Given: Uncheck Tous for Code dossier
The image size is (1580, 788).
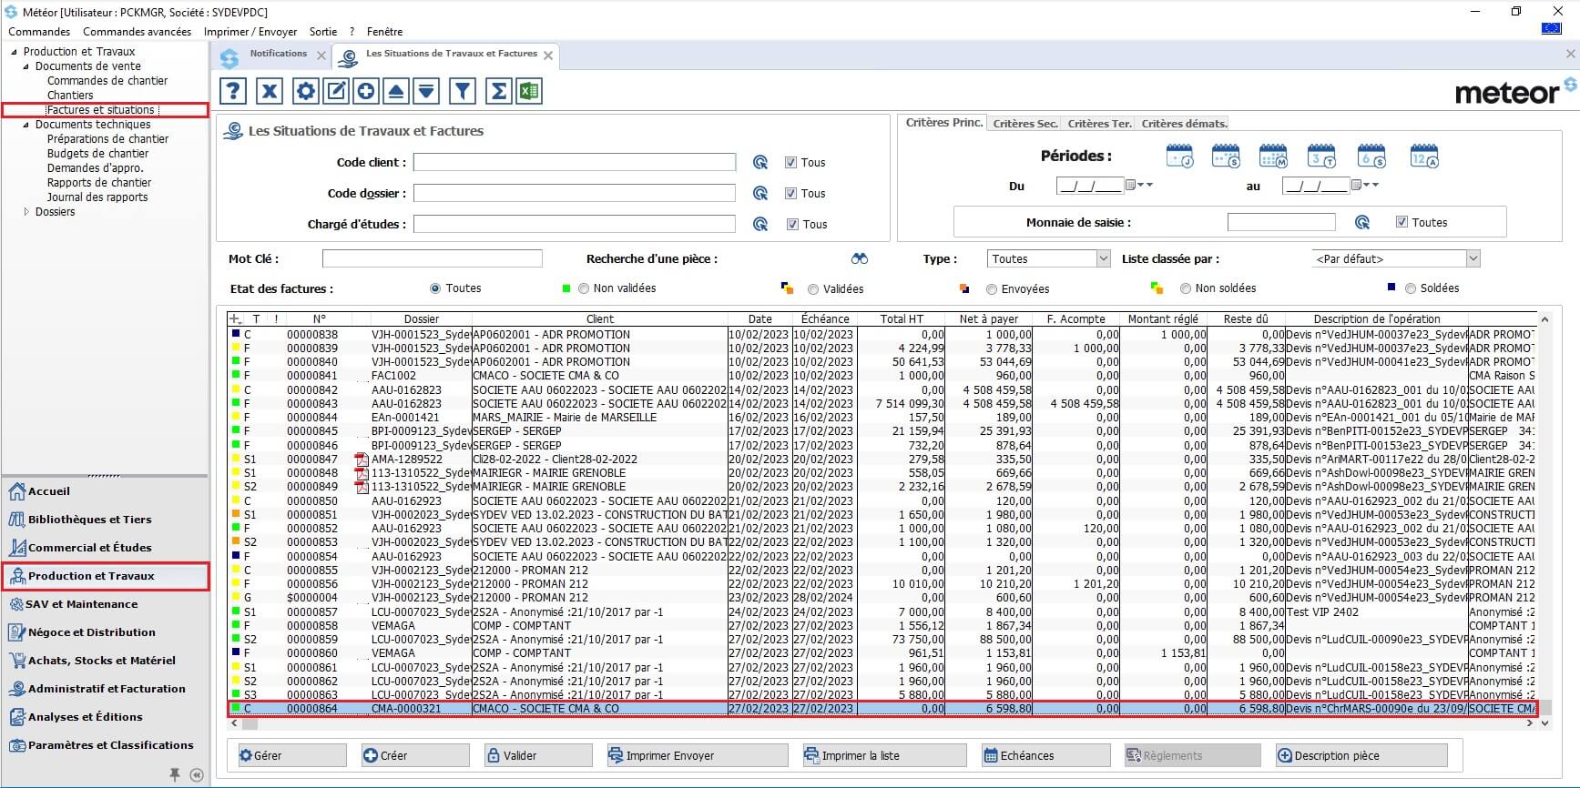Looking at the screenshot, I should [790, 194].
